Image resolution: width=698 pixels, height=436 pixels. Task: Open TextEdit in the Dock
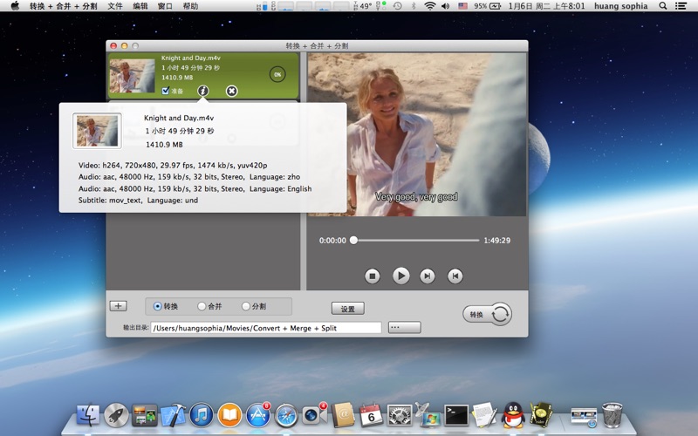pos(484,415)
